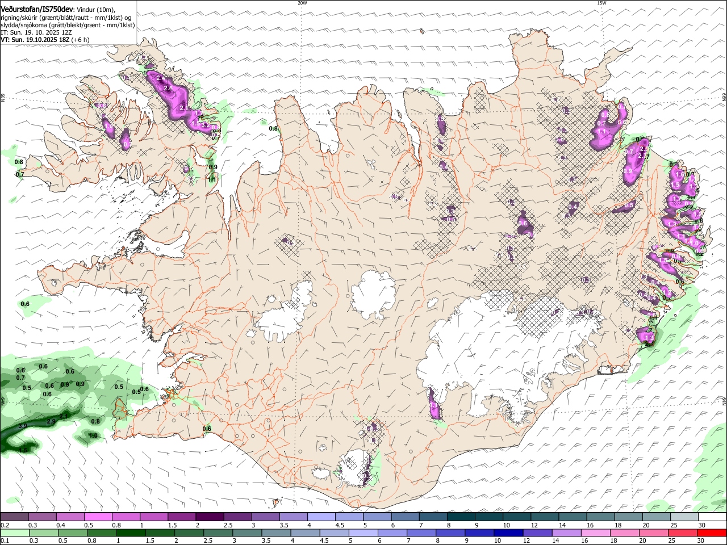Select the lower legend swatch labelled 4
Image resolution: width=727 pixels, height=545 pixels.
click(x=305, y=533)
